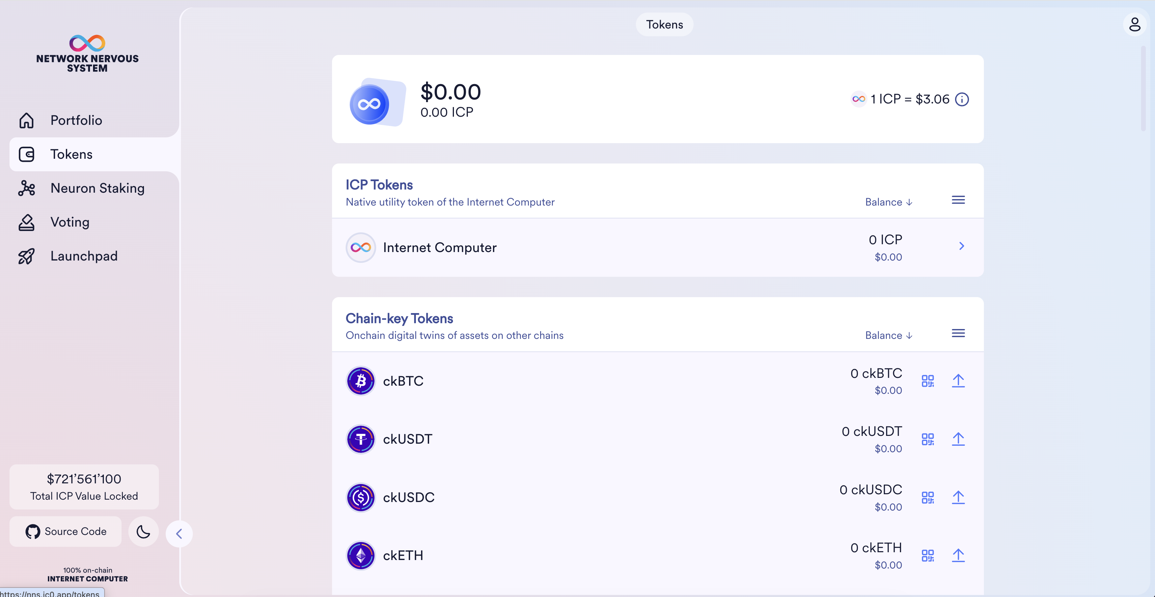Image resolution: width=1155 pixels, height=597 pixels.
Task: Click the ckBTC receive QR code icon
Action: tap(928, 381)
